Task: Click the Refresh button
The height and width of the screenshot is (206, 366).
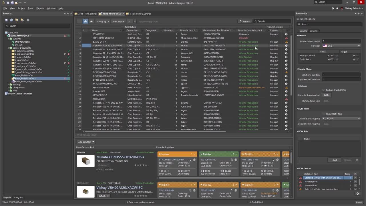Action: (244, 21)
